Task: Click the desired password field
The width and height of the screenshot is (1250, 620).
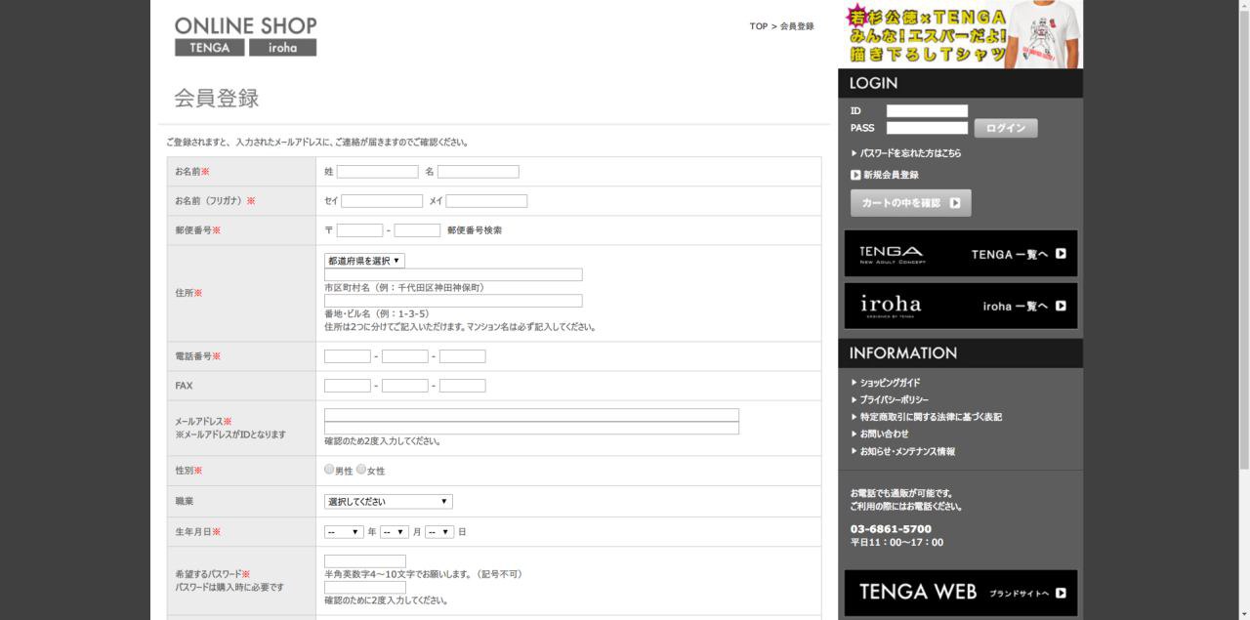Action: (365, 561)
